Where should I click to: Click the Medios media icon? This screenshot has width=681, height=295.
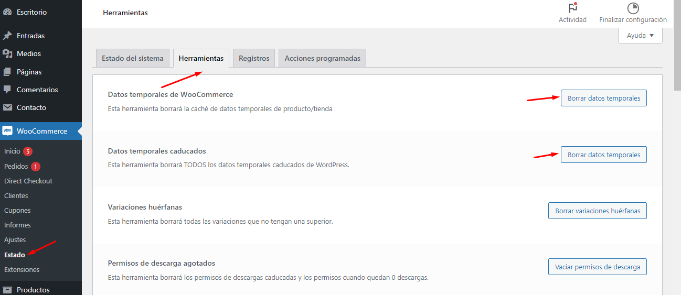(7, 53)
